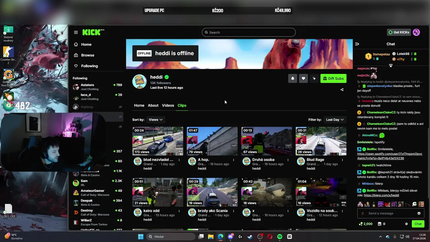
Task: Expand the chat leaderboard with the down arrow
Action: [x=391, y=66]
